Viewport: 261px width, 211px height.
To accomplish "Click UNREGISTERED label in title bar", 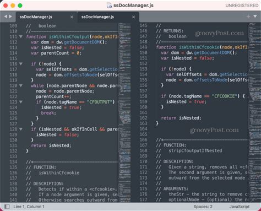I will 242,6.
